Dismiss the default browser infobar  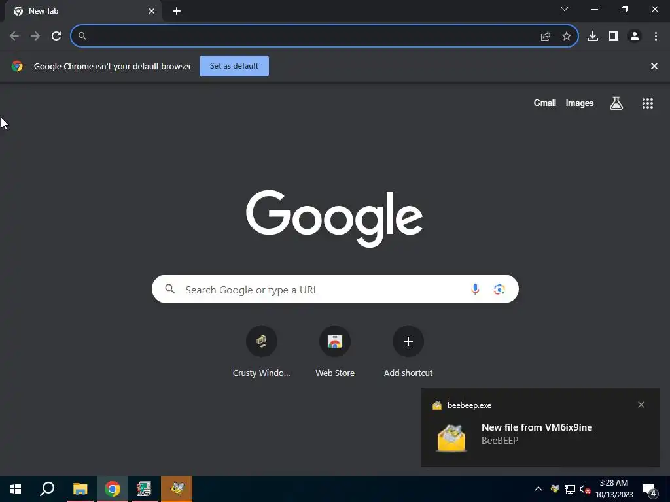tap(654, 66)
